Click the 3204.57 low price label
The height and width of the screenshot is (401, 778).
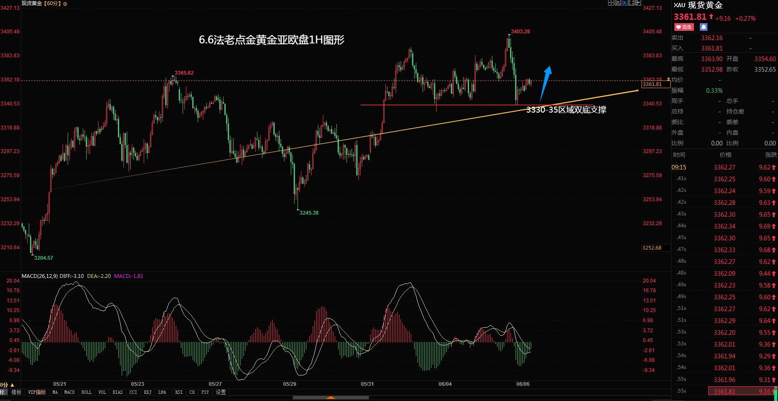click(x=44, y=258)
